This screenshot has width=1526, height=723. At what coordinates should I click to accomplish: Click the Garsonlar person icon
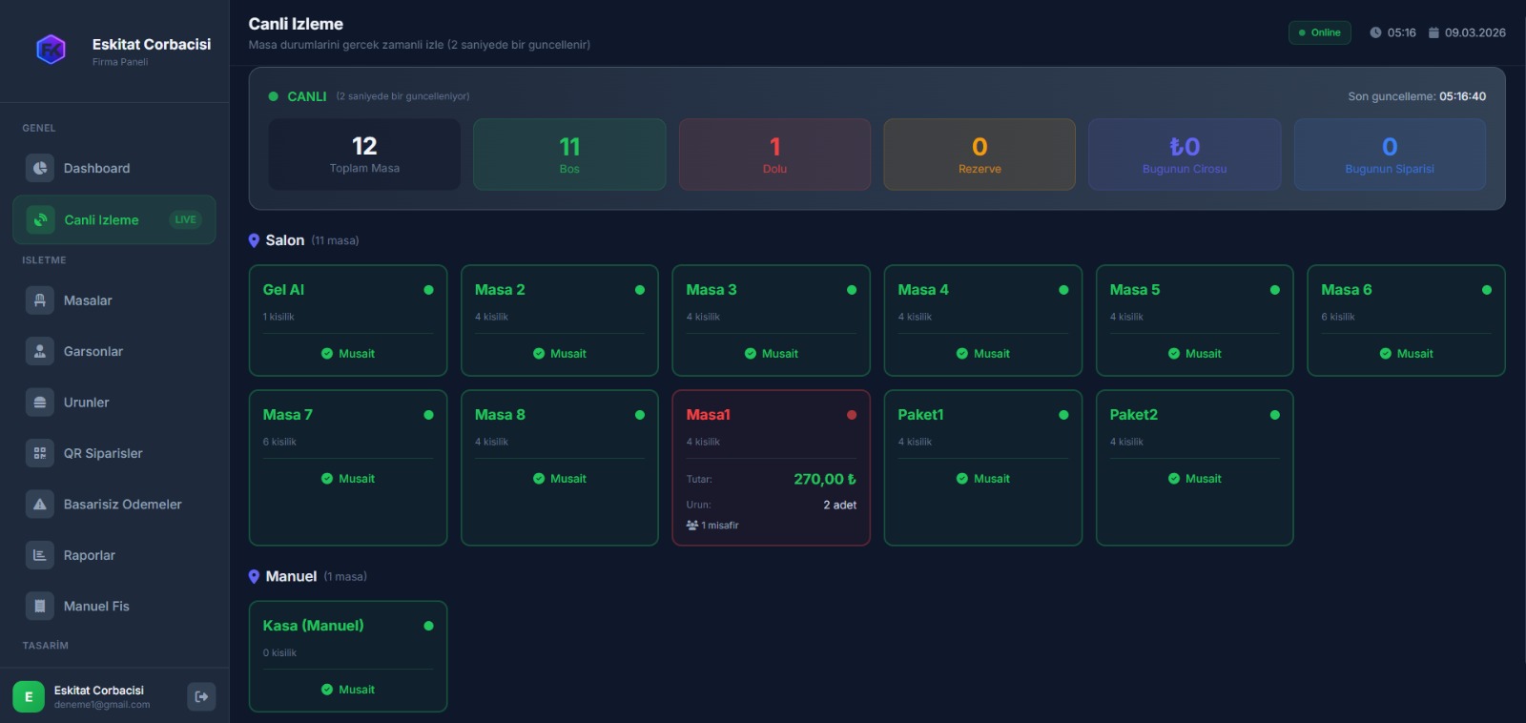click(x=40, y=351)
